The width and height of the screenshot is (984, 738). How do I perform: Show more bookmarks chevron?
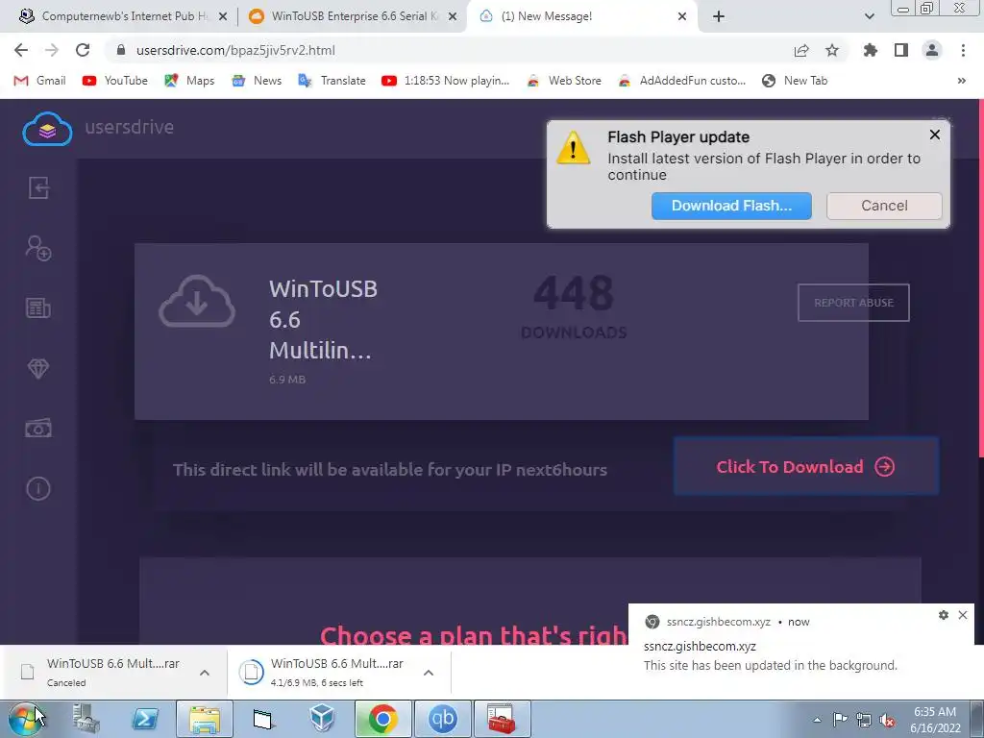coord(961,81)
